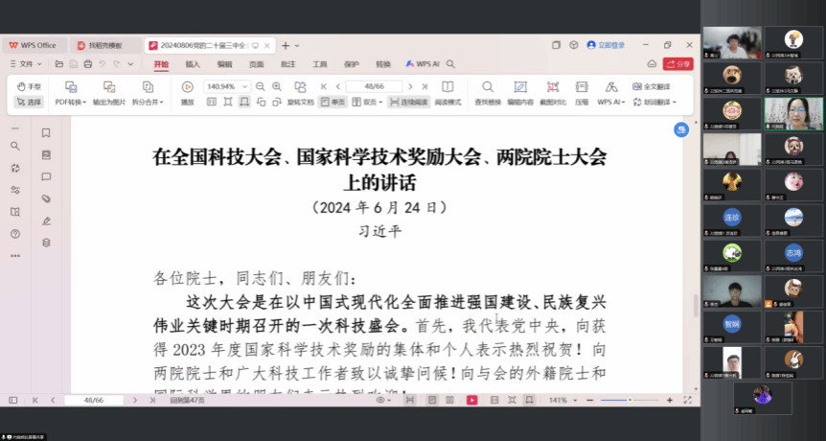Toggle 连续阅读 continuous reading mode
This screenshot has height=441, width=826.
[x=408, y=102]
